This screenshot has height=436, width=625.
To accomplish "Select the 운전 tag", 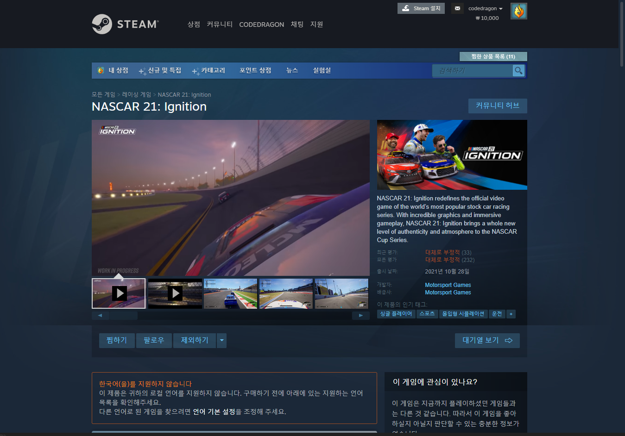I will pos(497,314).
